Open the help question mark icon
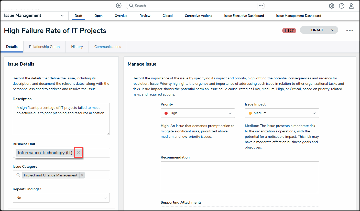The width and height of the screenshot is (360, 211). point(342,6)
